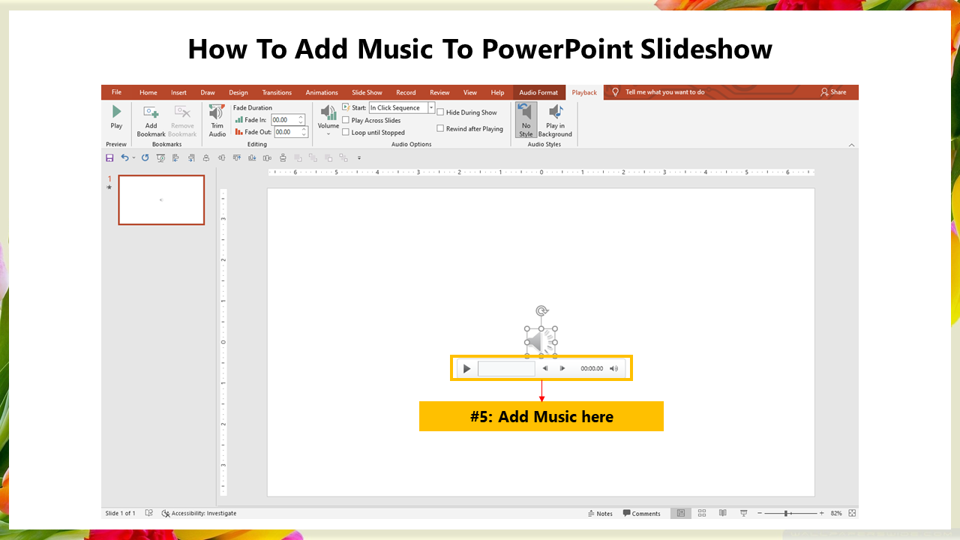Image resolution: width=960 pixels, height=540 pixels.
Task: Start Slide Show icon in status bar
Action: click(x=744, y=513)
